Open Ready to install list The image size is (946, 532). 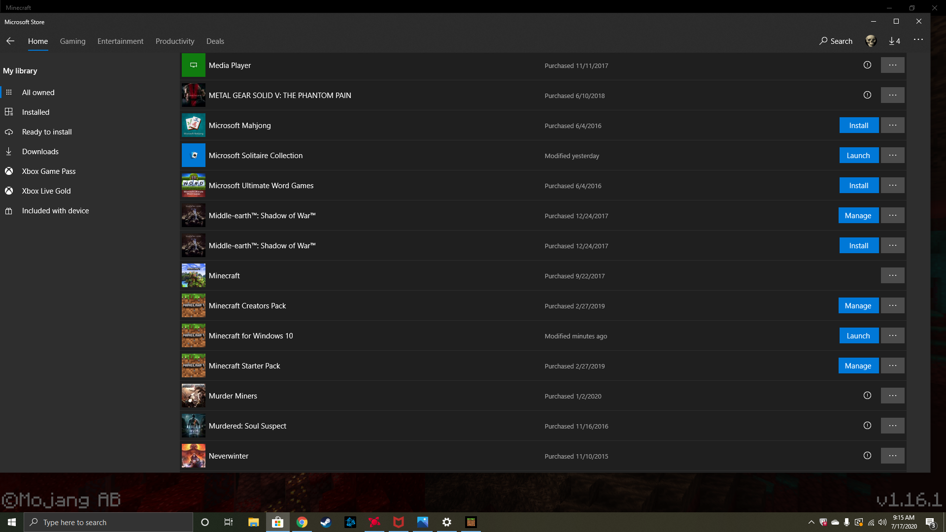pyautogui.click(x=89, y=132)
